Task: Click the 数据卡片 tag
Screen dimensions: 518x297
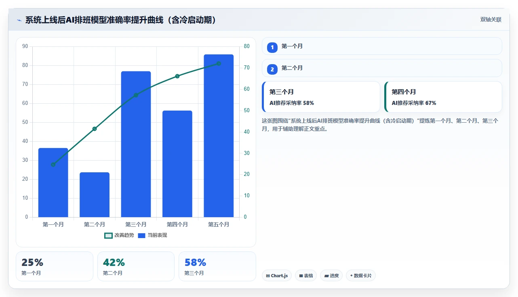Action: 361,276
